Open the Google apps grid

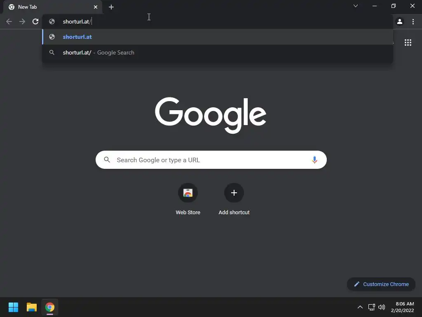[408, 43]
